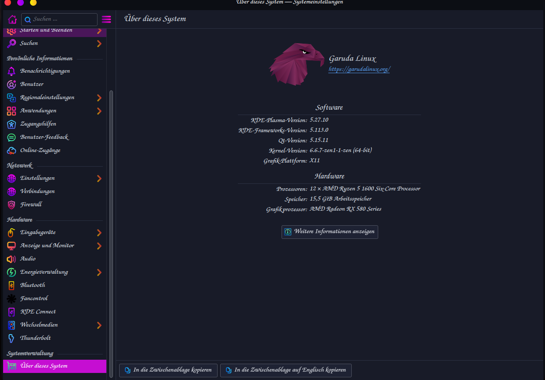
Task: Expand Anzeige und Monitor arrow
Action: 99,246
